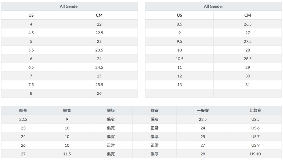Click the 此款穿 column header
The image size is (283, 161).
[255, 111]
